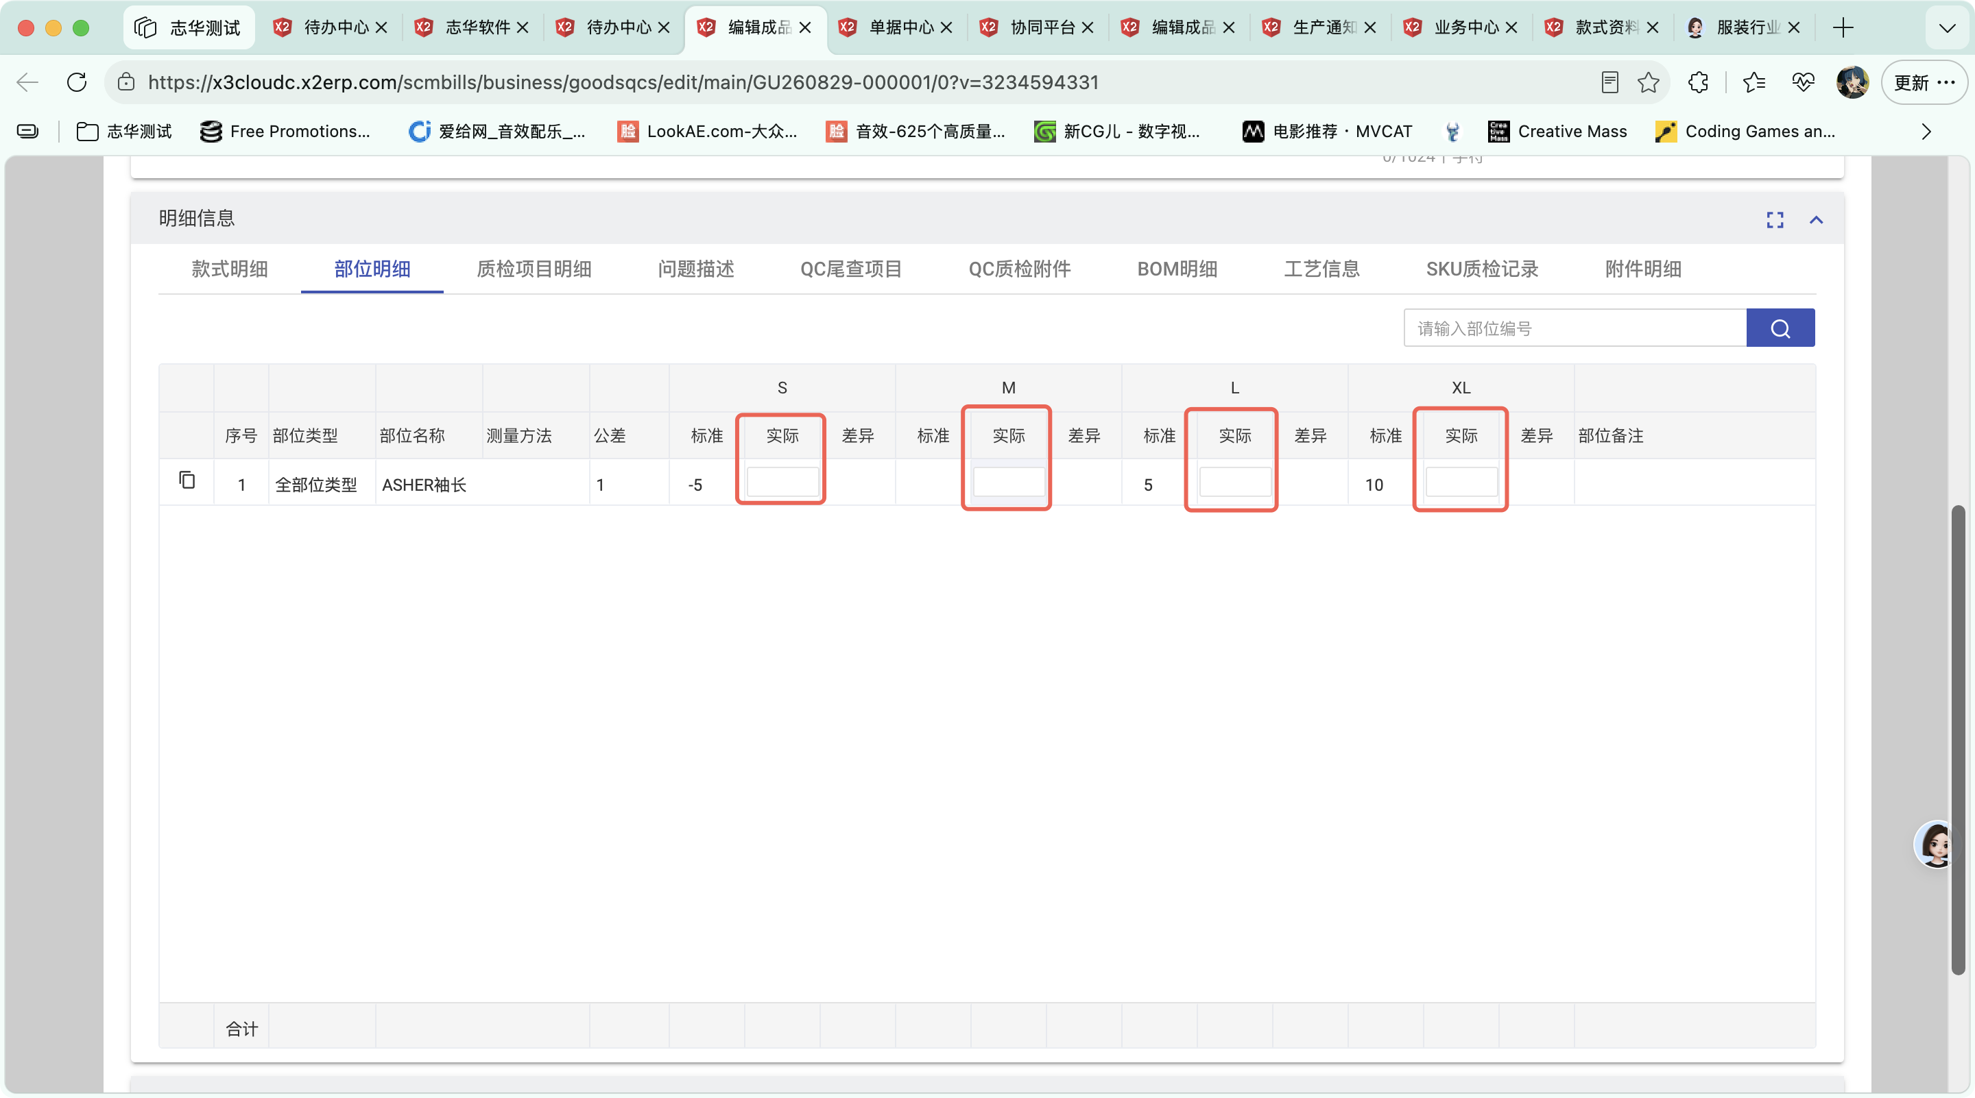
Task: Open fullscreen view of 明细信息 panel
Action: tap(1774, 220)
